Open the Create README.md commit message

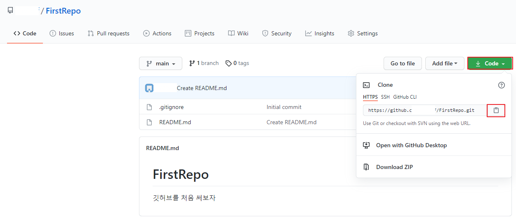tap(202, 88)
